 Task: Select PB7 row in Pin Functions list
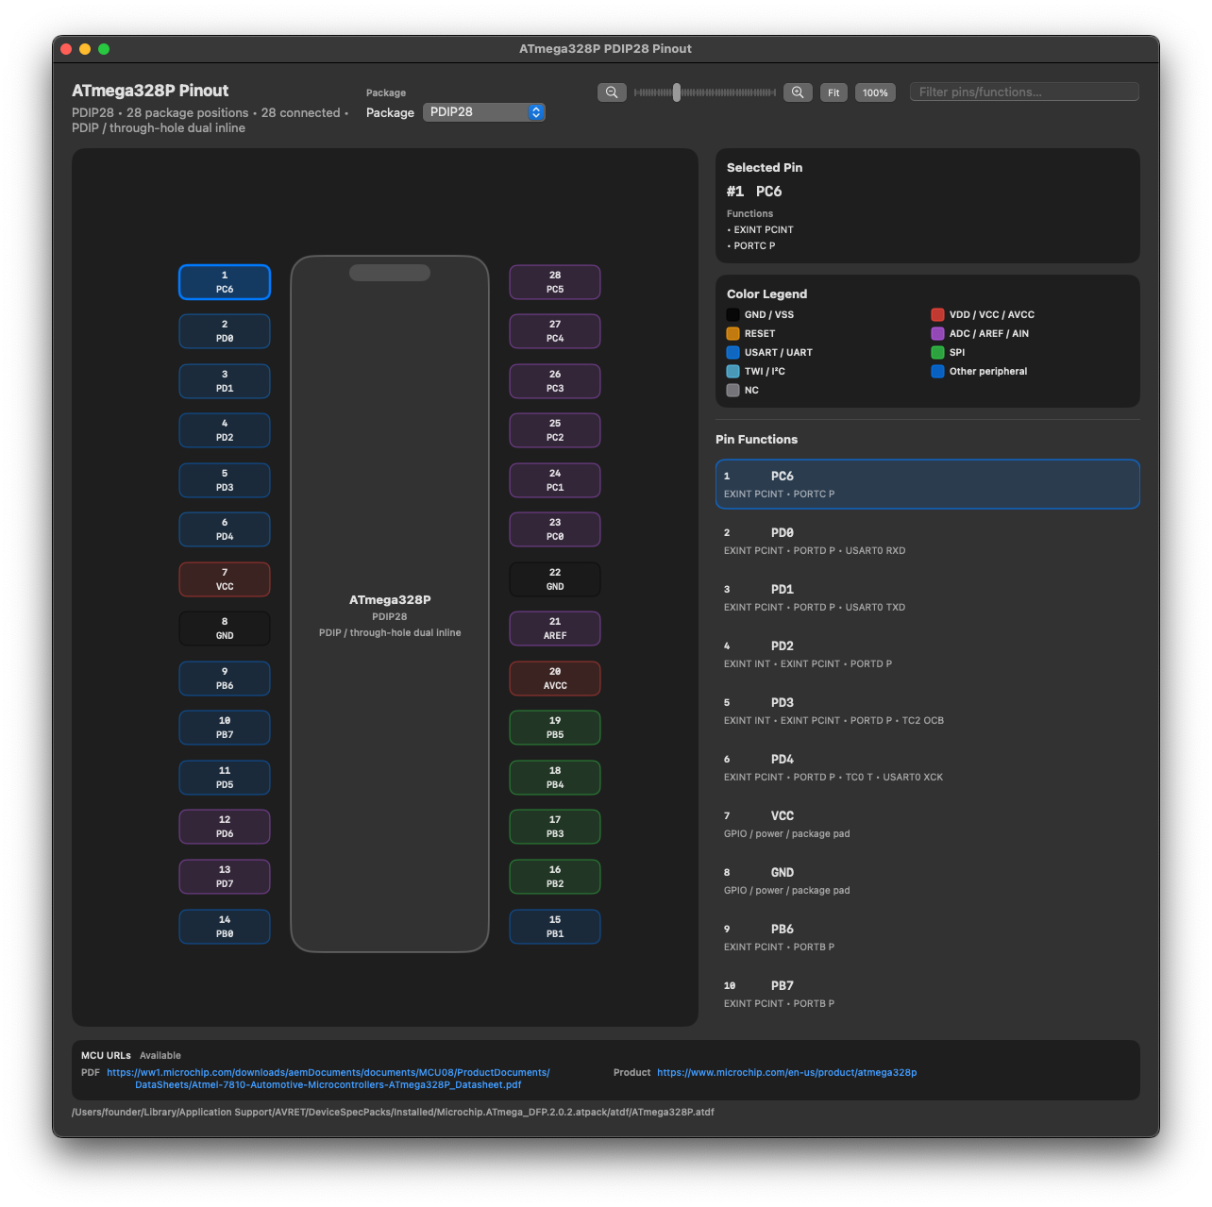(x=927, y=994)
